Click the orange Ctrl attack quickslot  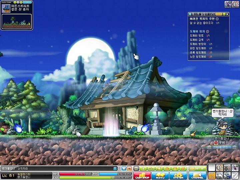pos(212,176)
